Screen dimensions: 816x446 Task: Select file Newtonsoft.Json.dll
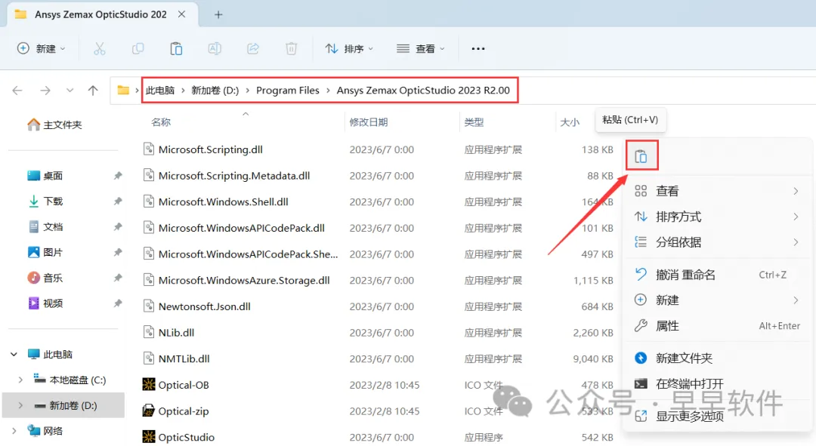point(205,306)
